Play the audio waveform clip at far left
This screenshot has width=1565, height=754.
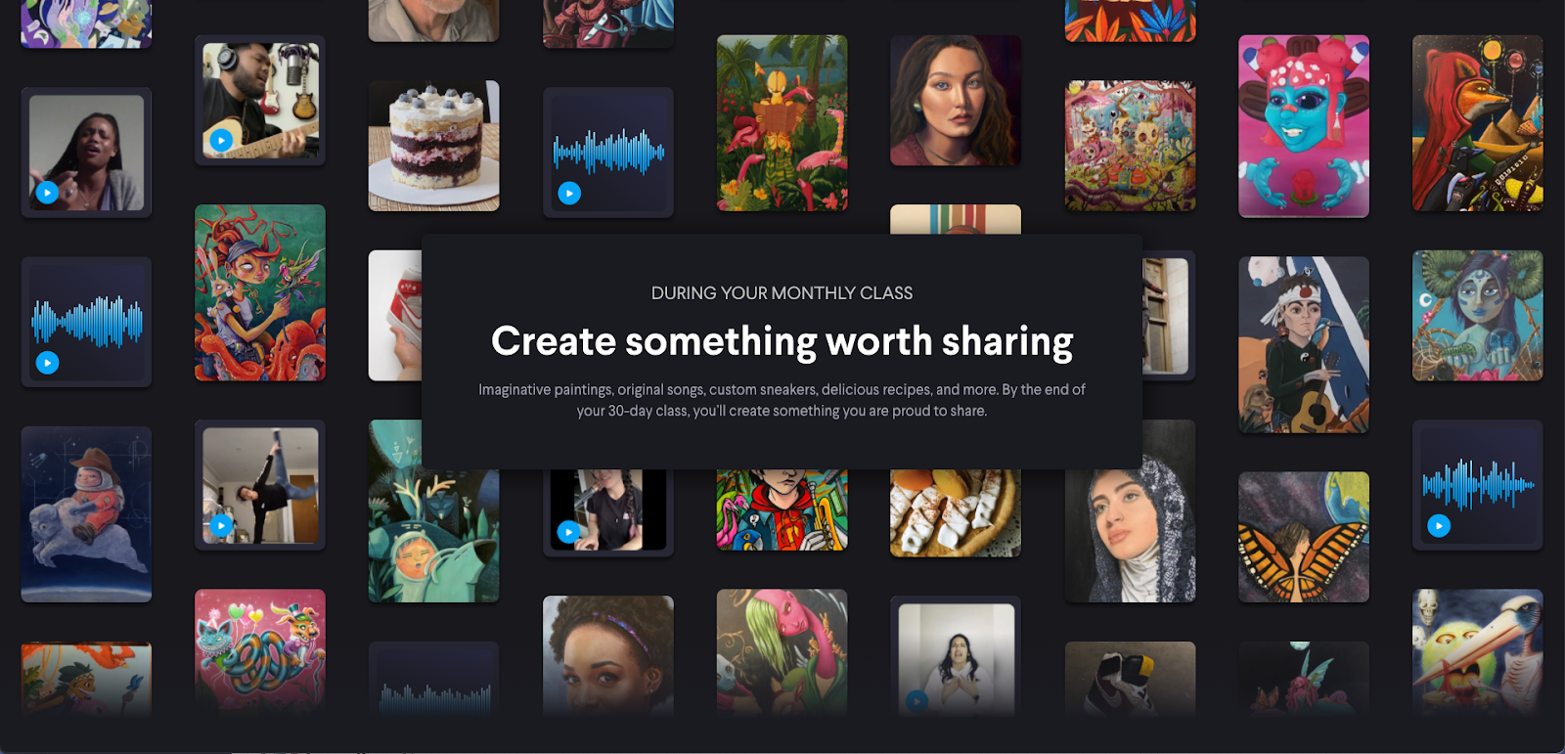click(47, 363)
